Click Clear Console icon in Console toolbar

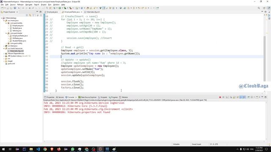point(231,97)
